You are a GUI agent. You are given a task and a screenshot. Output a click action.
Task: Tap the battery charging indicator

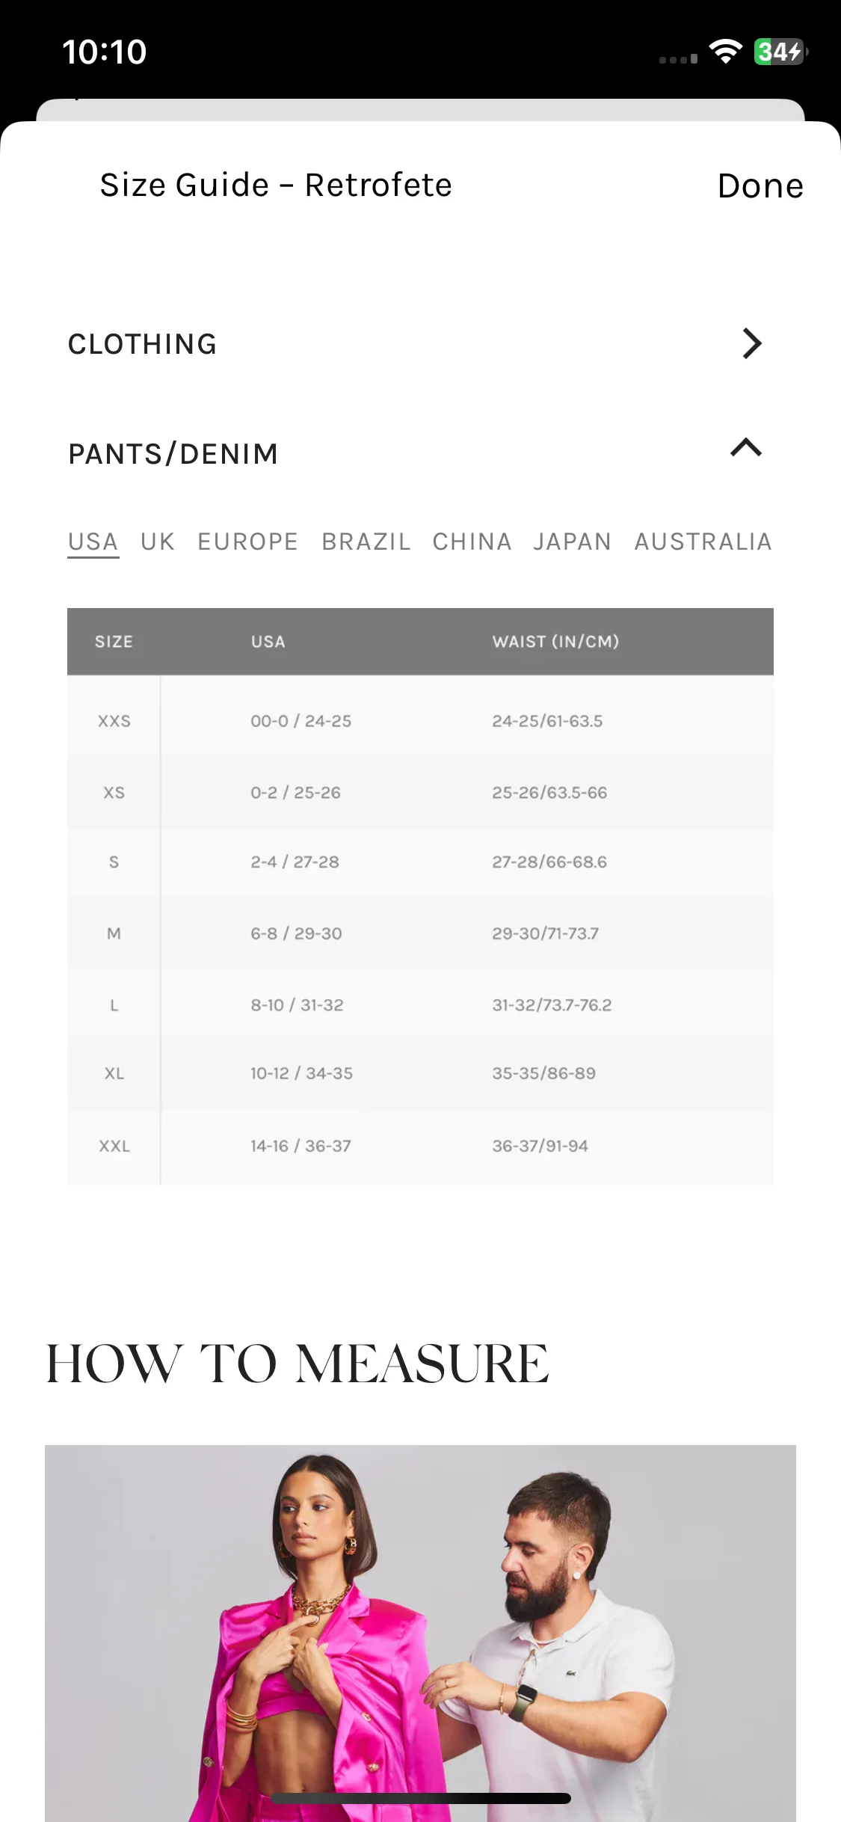coord(781,52)
